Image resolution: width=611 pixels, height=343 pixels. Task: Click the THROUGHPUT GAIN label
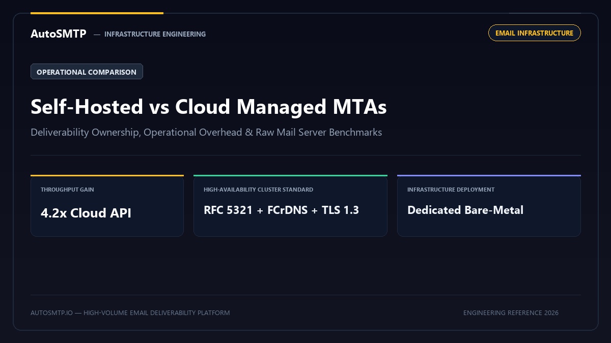coord(67,190)
